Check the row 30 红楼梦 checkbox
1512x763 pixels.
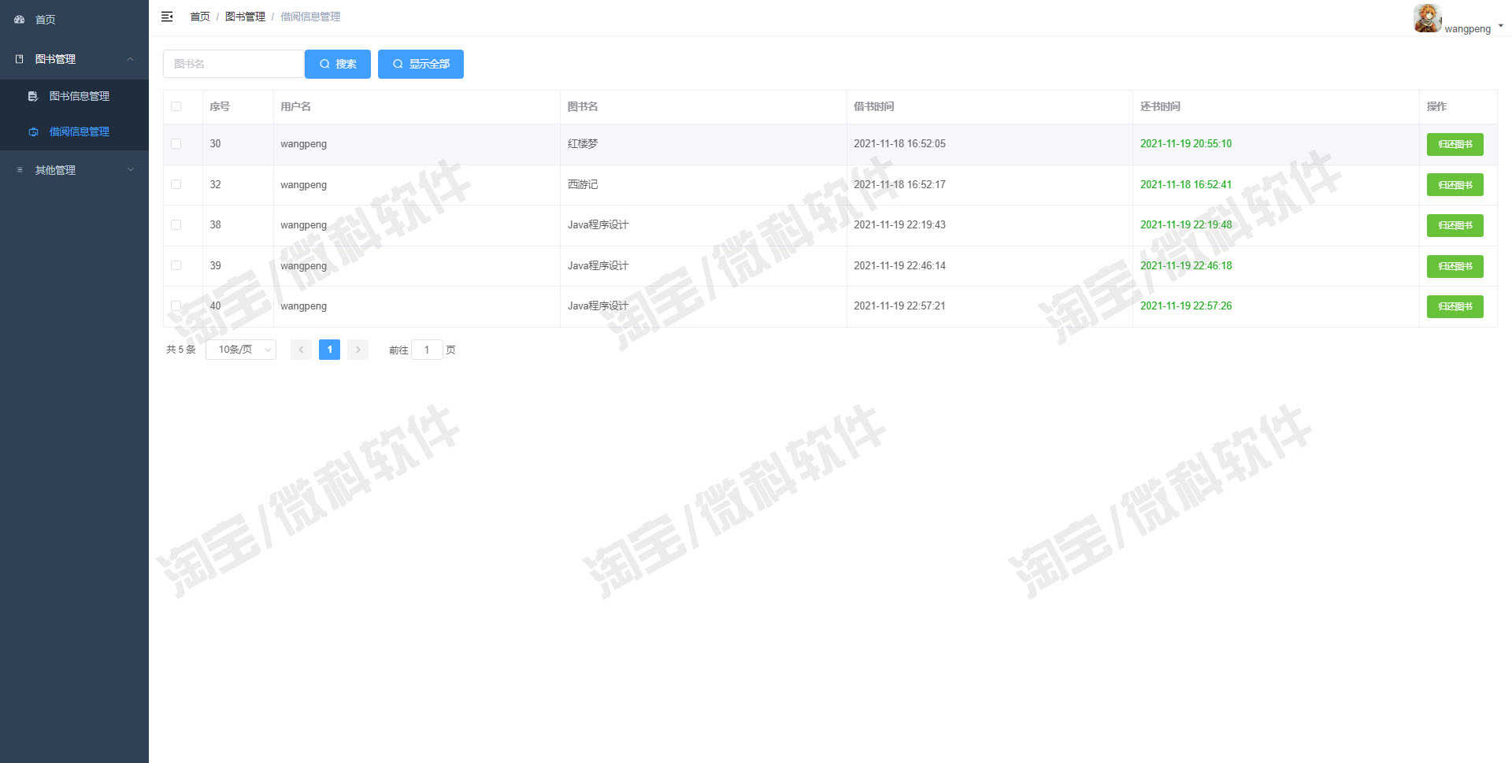176,144
